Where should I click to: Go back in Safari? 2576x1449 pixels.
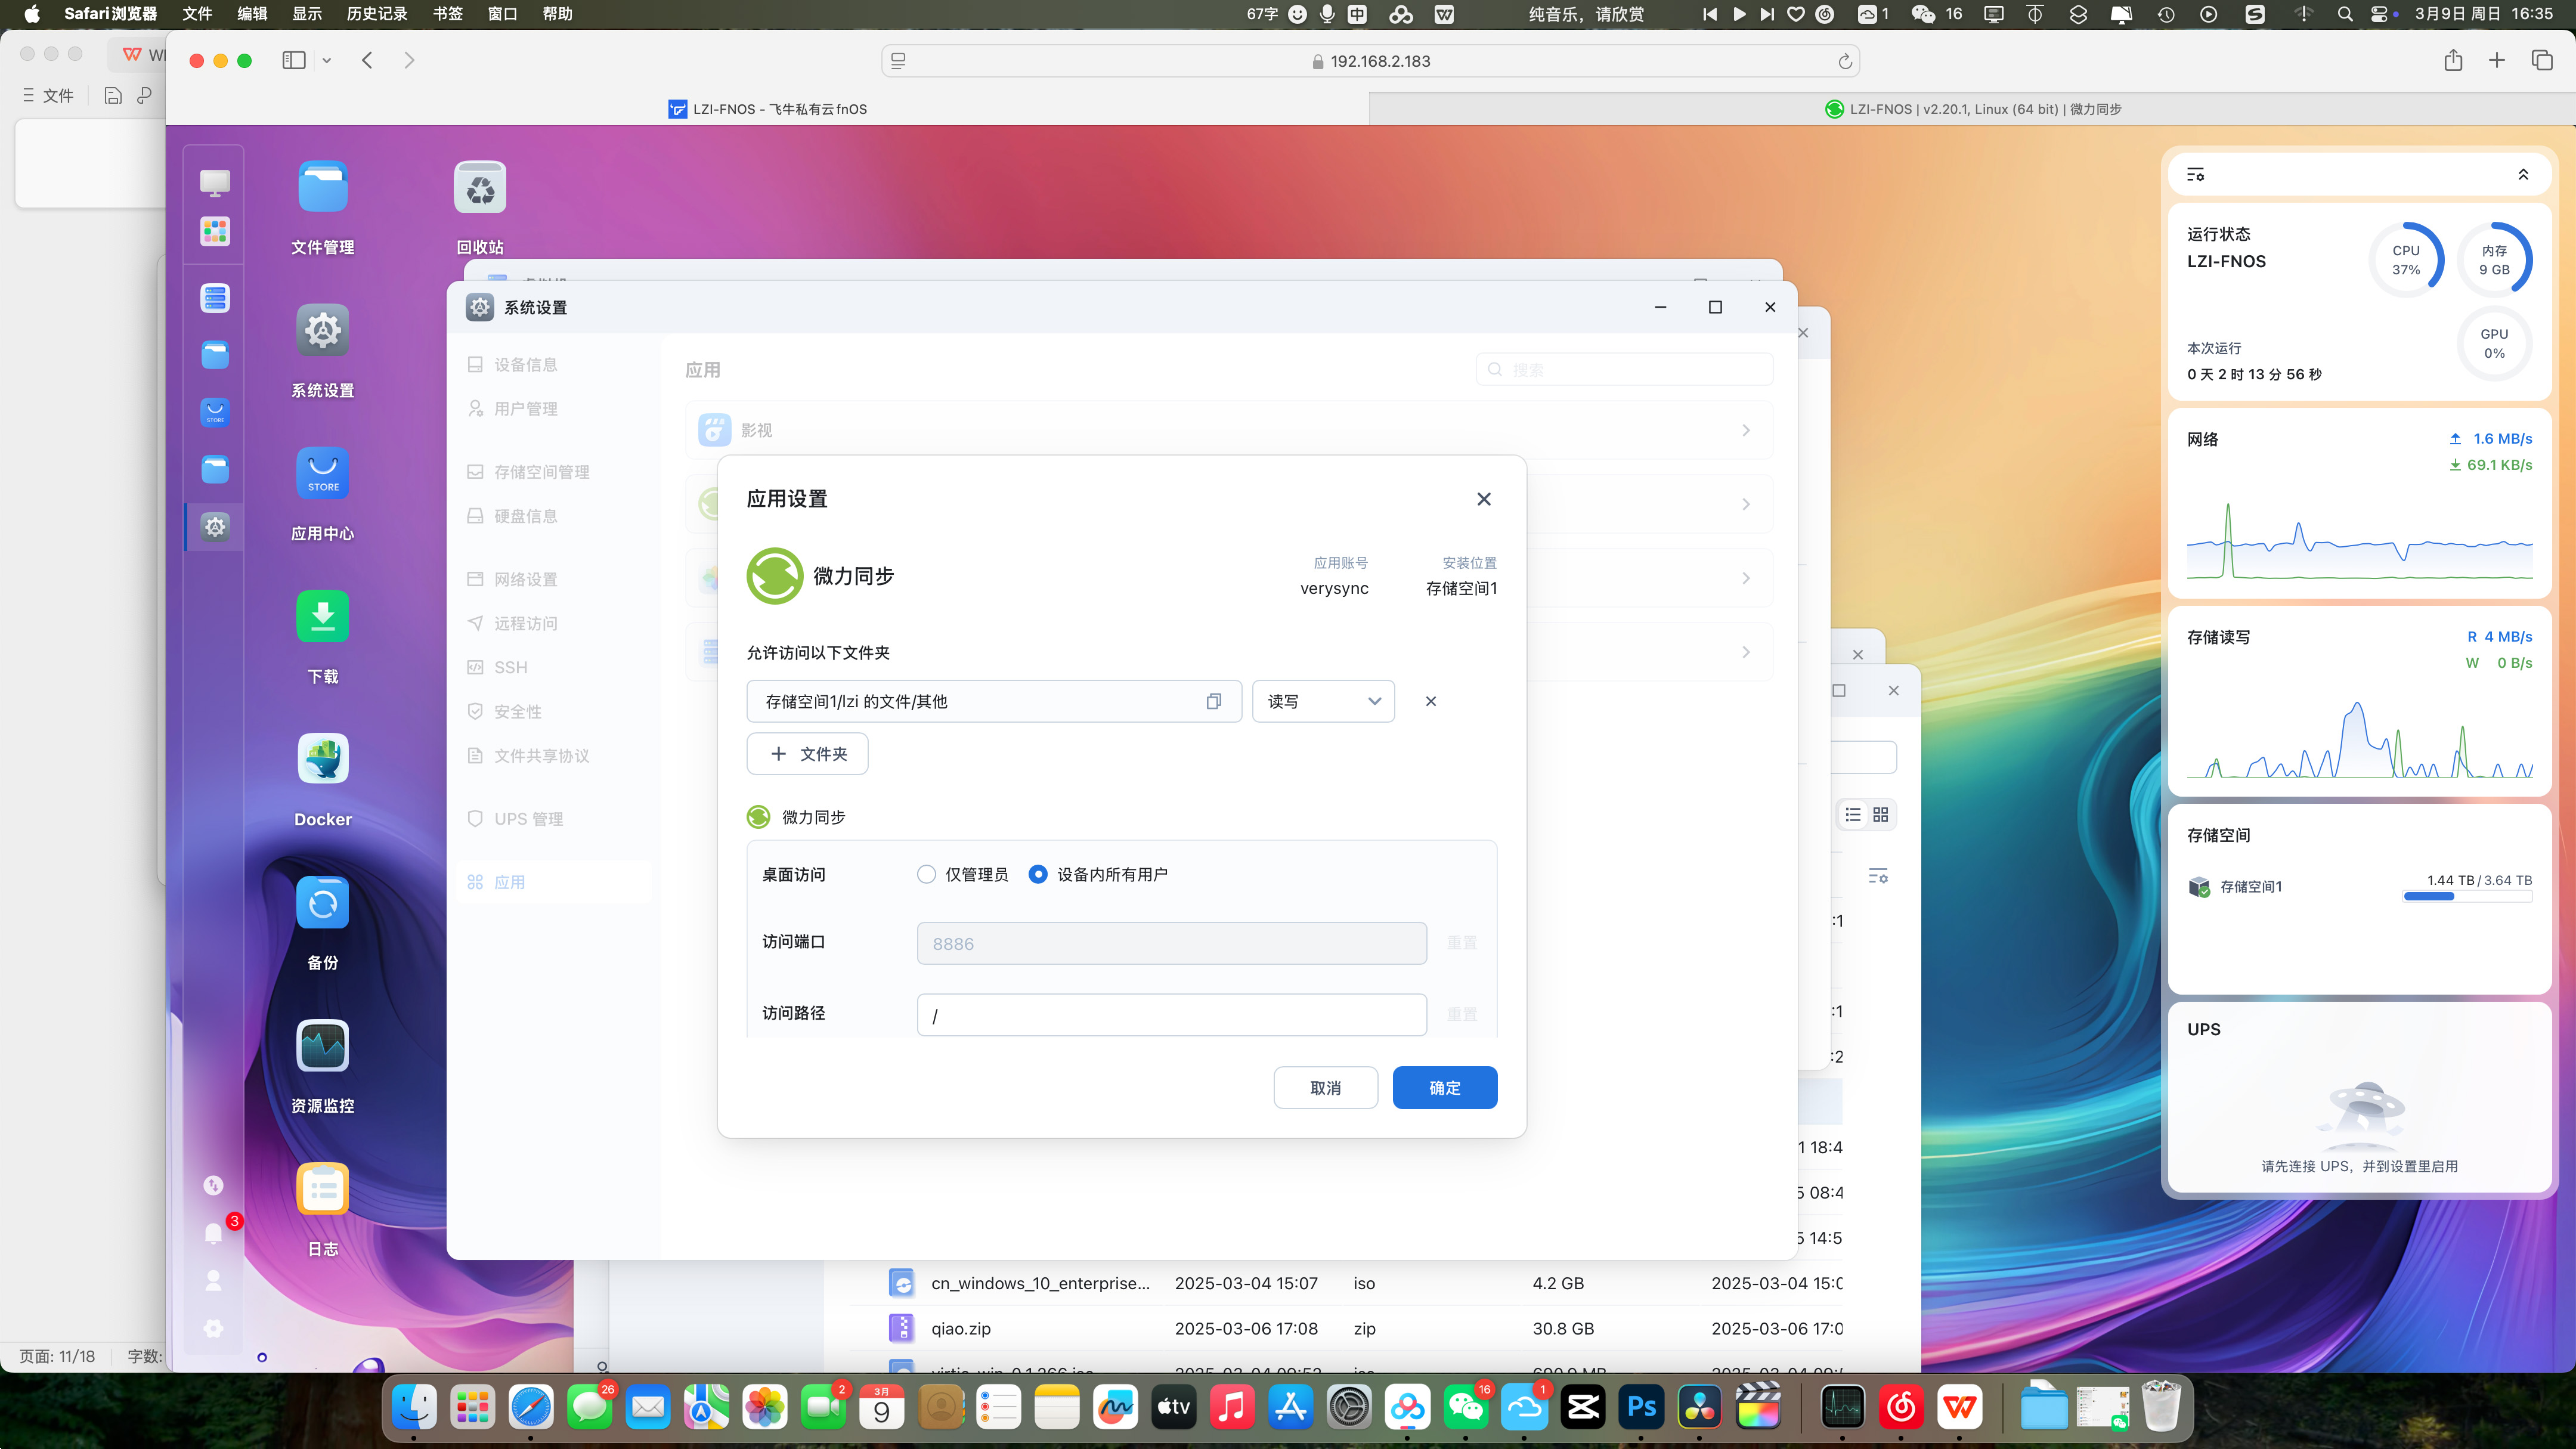tap(367, 61)
